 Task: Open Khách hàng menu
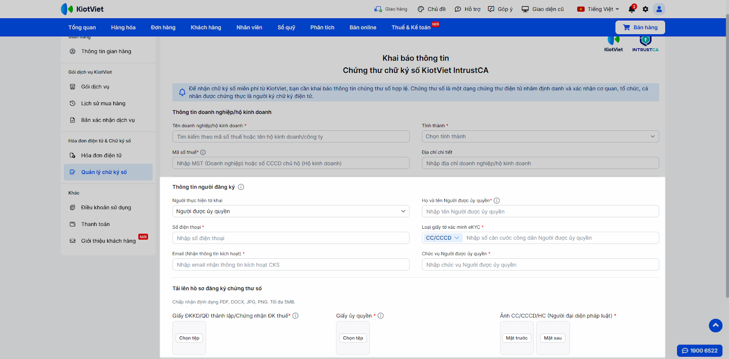(x=206, y=27)
